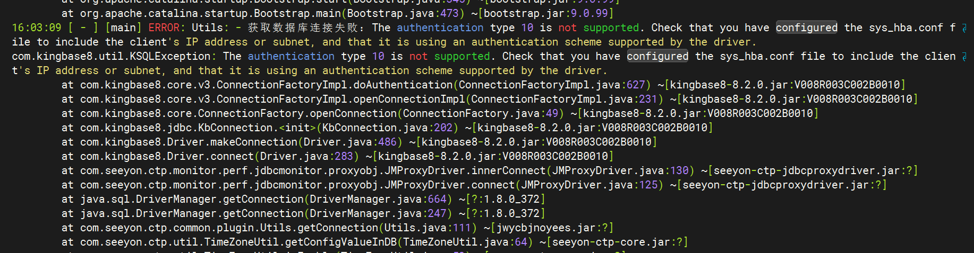The width and height of the screenshot is (974, 253).
Task: Click the "Utils:" logger name
Action: click(210, 28)
